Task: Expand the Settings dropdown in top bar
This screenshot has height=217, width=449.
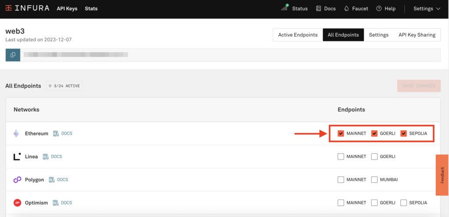Action: (x=427, y=9)
